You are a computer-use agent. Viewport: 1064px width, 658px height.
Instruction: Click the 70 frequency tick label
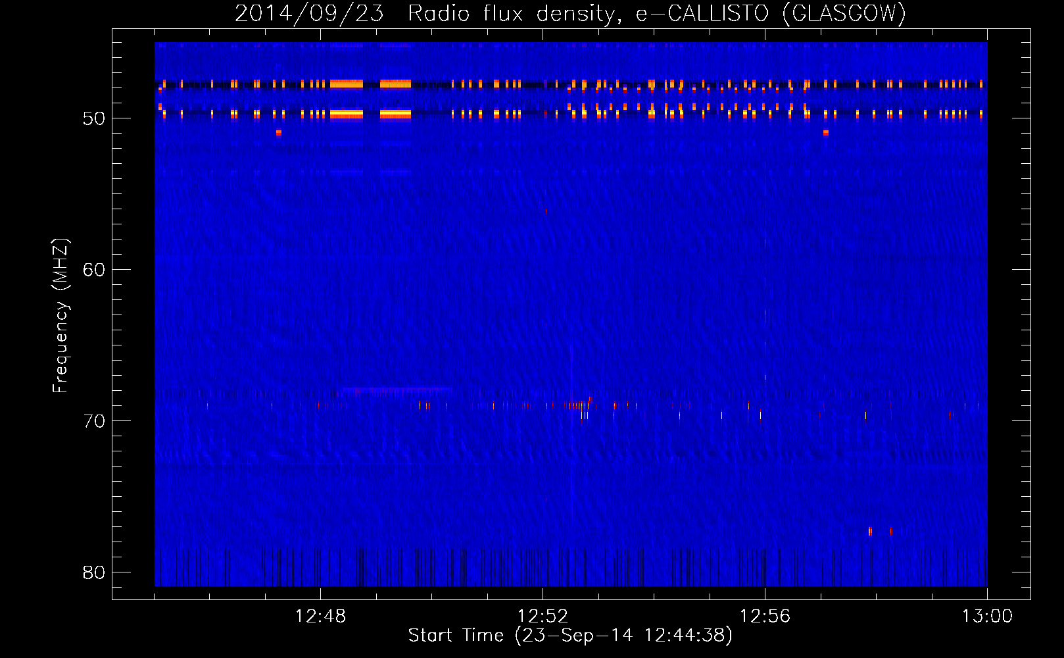[94, 421]
